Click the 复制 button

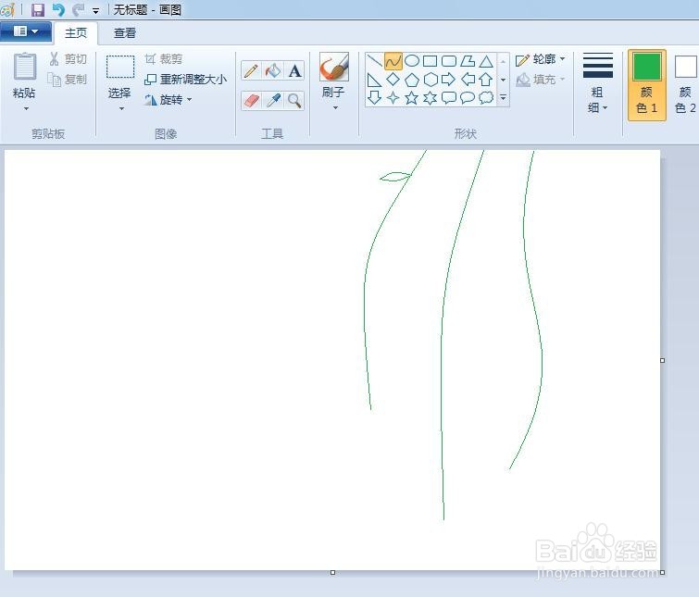68,80
